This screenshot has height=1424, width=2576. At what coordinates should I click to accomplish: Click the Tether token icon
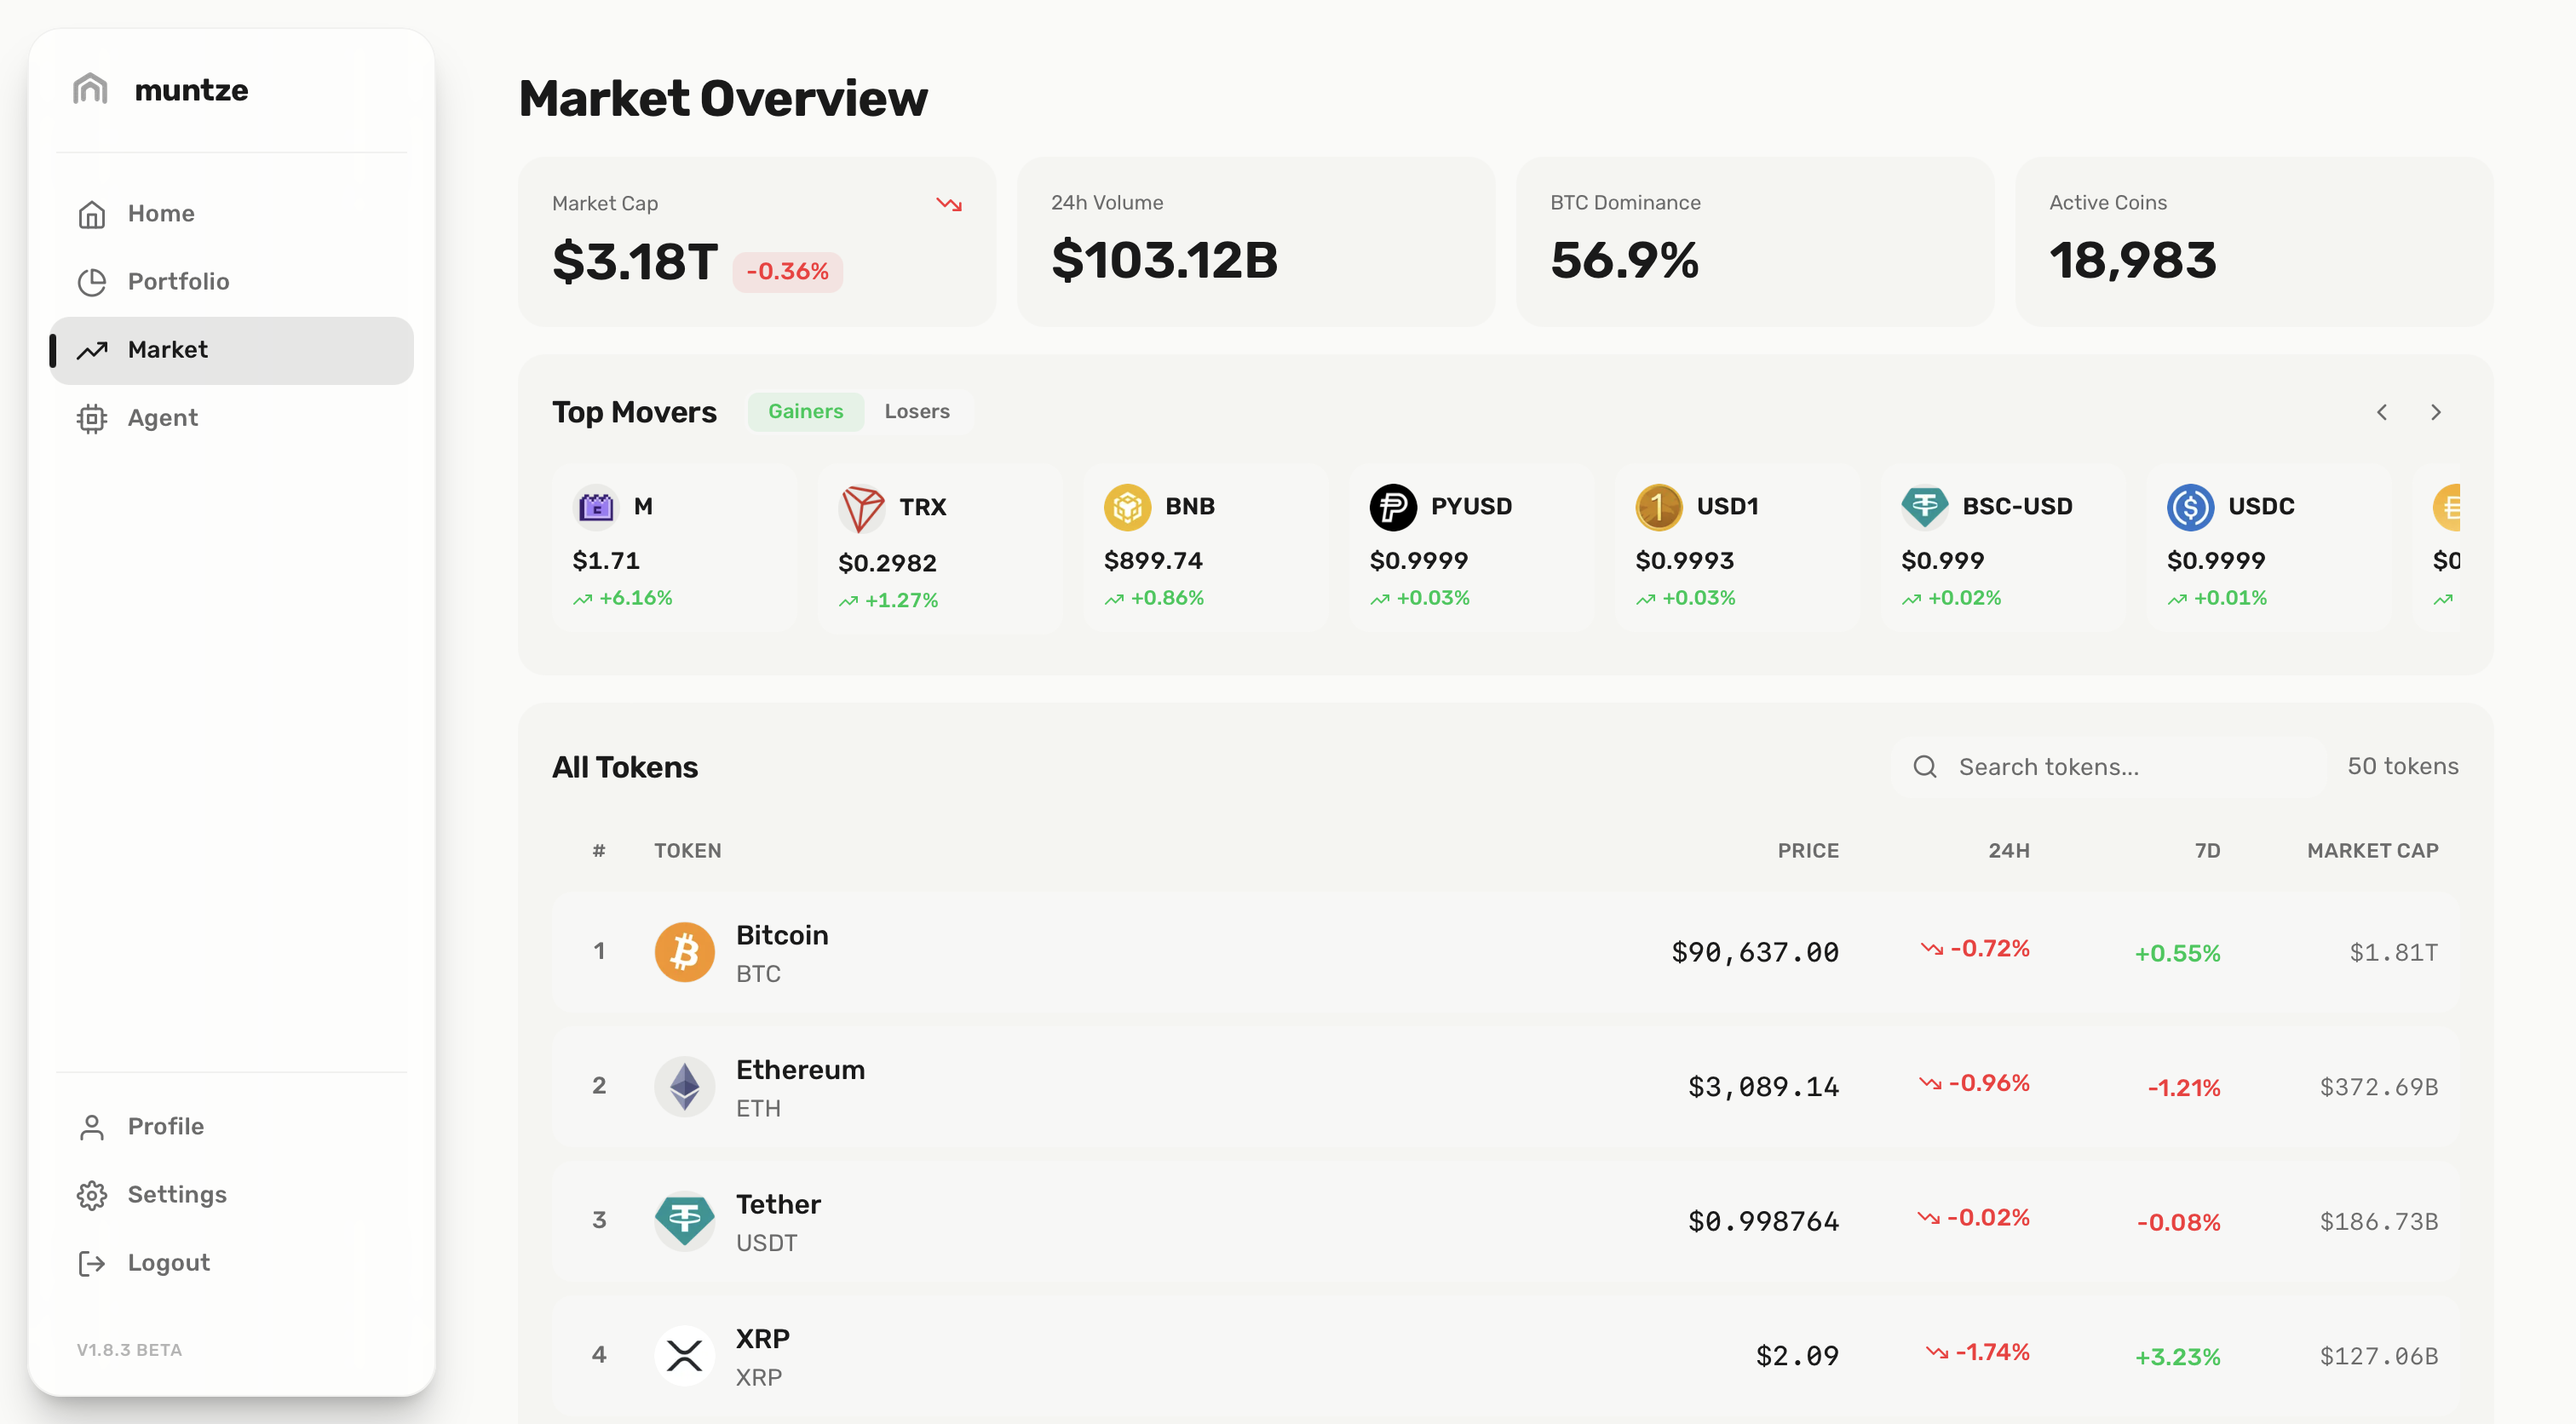[x=684, y=1220]
